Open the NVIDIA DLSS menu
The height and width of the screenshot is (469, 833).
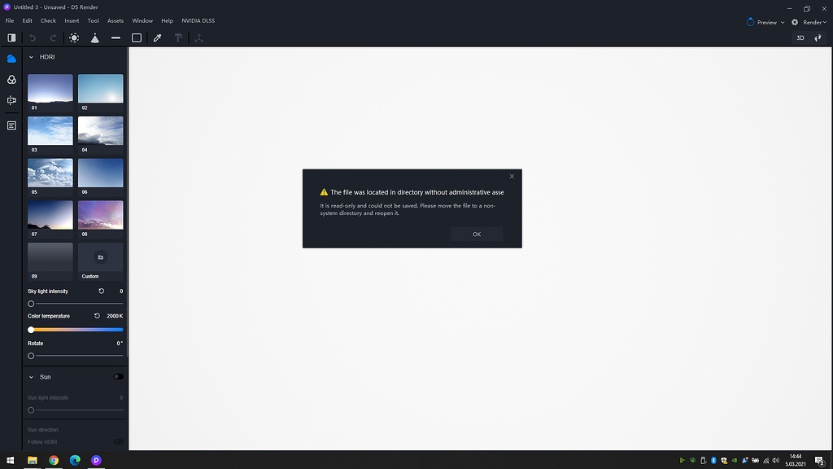click(x=198, y=20)
